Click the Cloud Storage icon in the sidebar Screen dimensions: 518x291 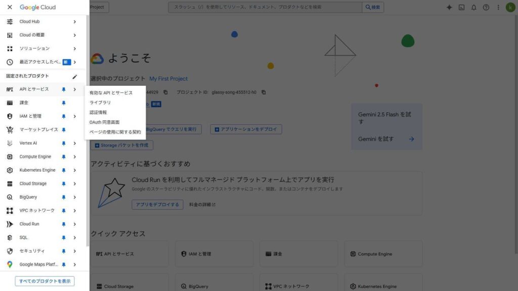(10, 184)
